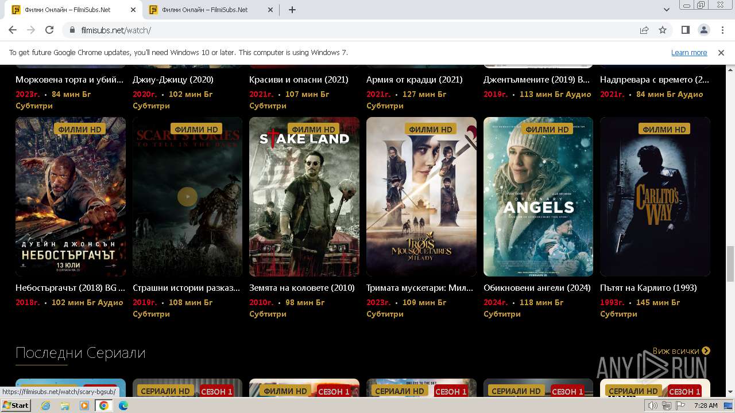The width and height of the screenshot is (735, 413).
Task: Open the Stake Land movie poster
Action: coord(304,197)
